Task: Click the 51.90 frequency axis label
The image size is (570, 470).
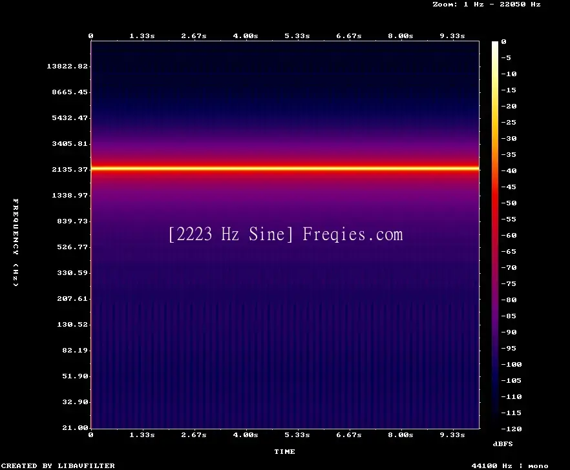Action: [75, 376]
